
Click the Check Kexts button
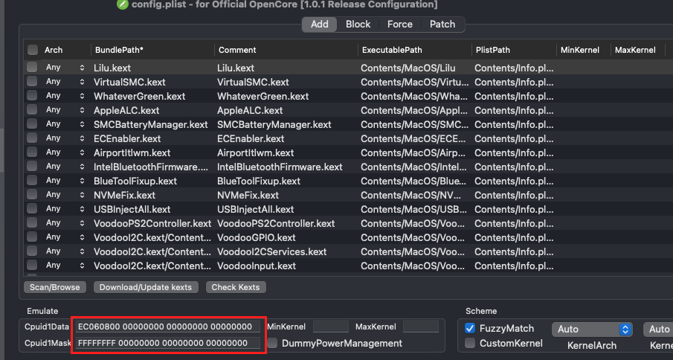coord(234,287)
